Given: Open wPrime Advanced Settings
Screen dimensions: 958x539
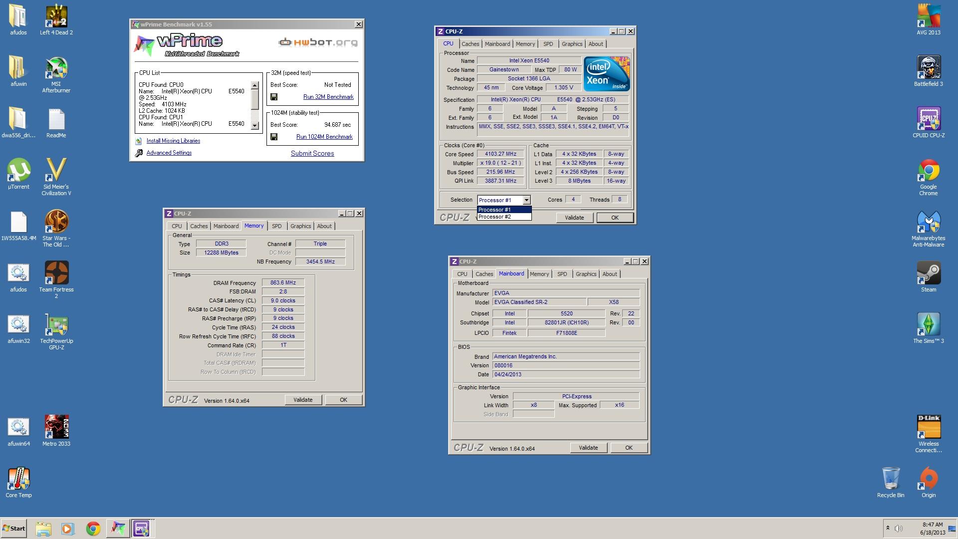Looking at the screenshot, I should coord(169,153).
